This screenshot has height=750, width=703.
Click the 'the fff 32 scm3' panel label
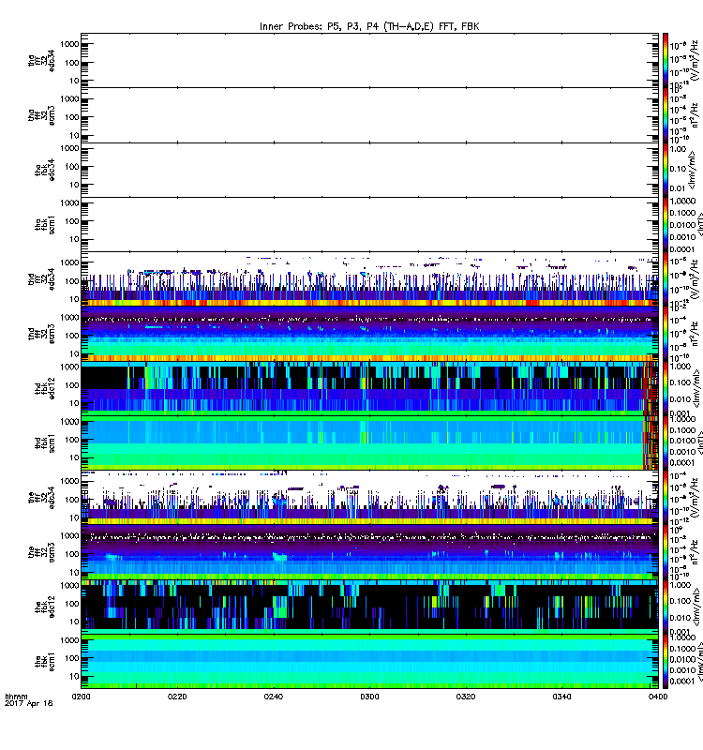(41, 552)
